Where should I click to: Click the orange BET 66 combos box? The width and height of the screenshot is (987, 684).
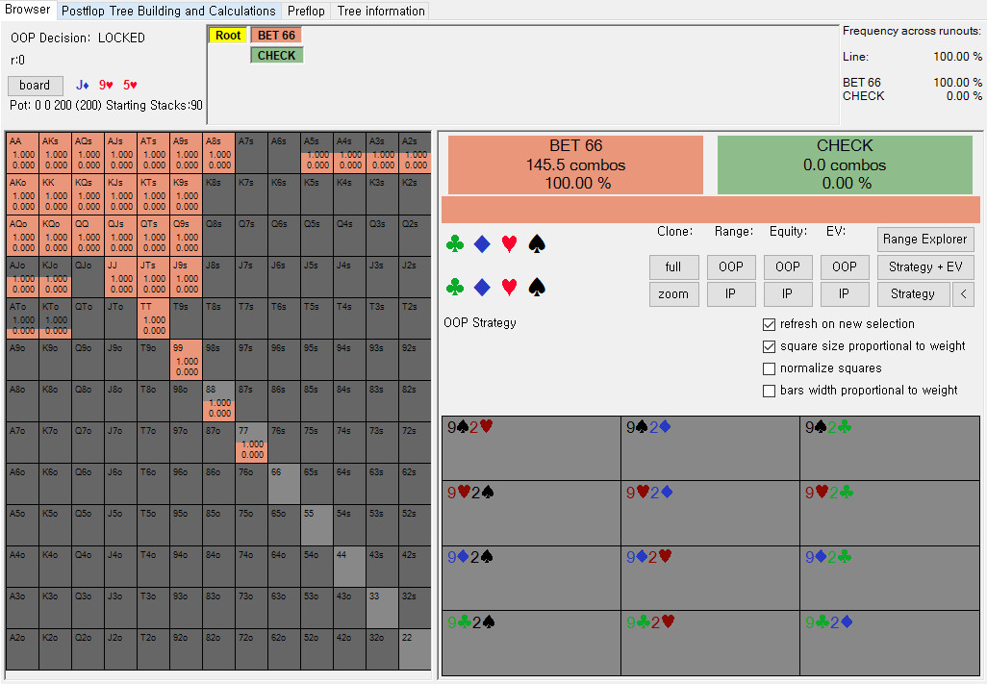coord(575,165)
